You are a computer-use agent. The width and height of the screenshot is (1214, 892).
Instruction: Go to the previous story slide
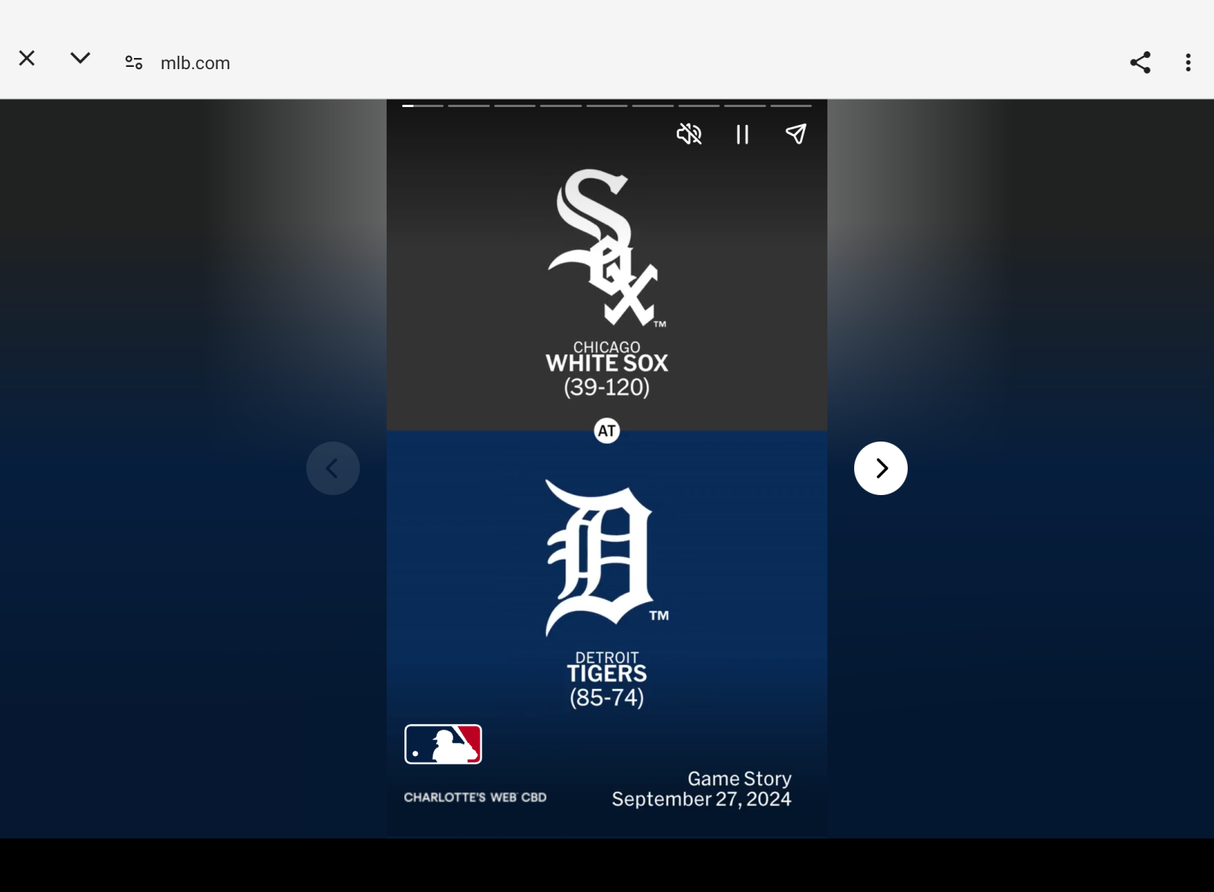tap(333, 468)
